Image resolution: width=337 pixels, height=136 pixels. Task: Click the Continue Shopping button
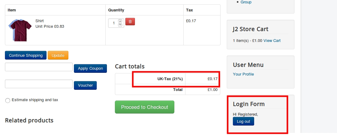click(26, 56)
